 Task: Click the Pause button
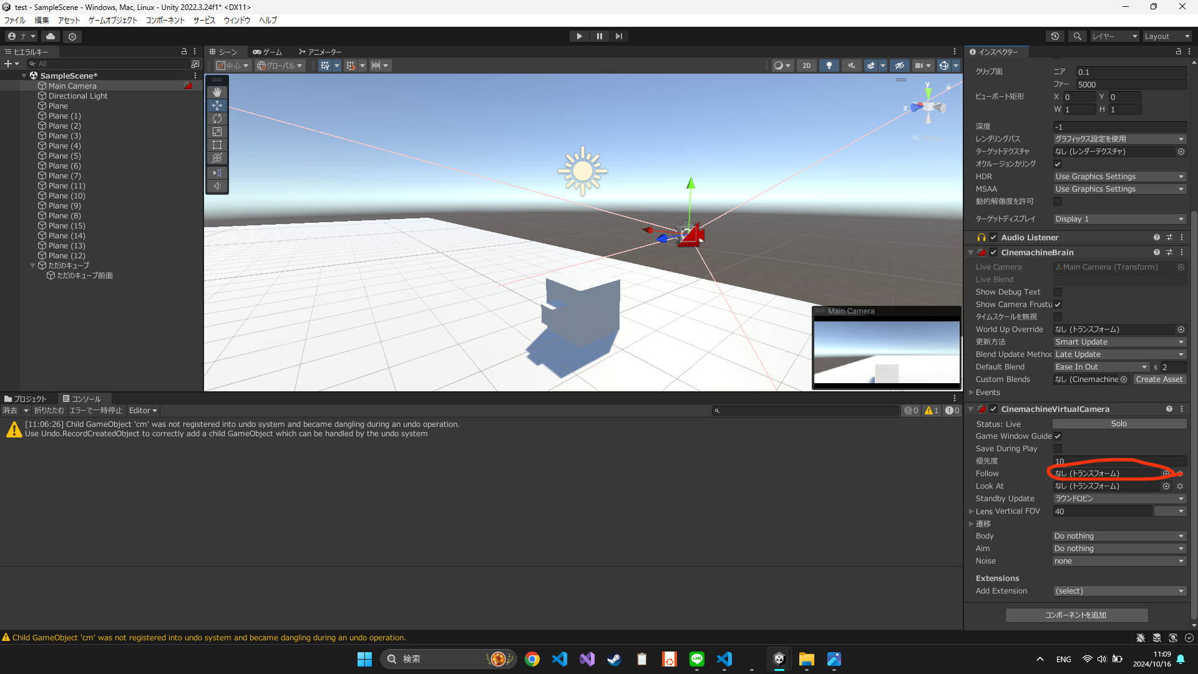pos(599,36)
